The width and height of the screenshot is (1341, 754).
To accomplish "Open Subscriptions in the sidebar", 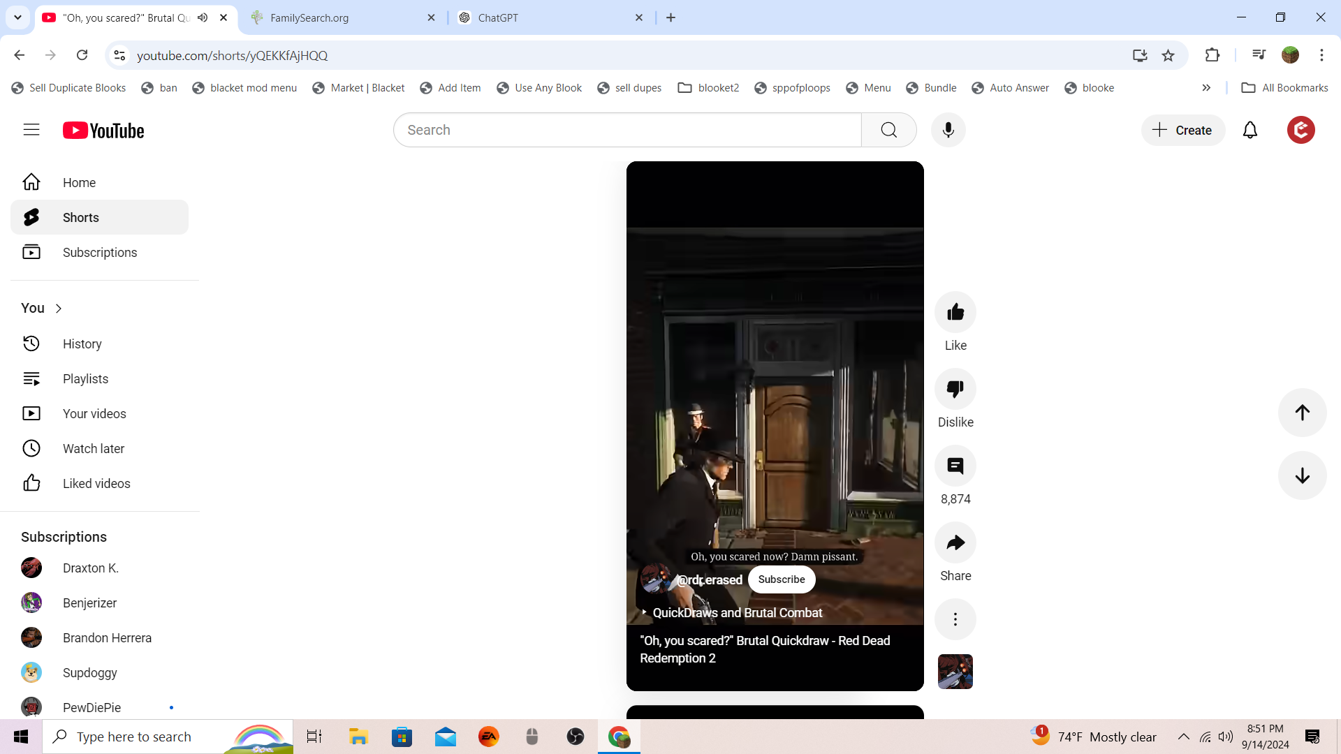I will coord(99,253).
